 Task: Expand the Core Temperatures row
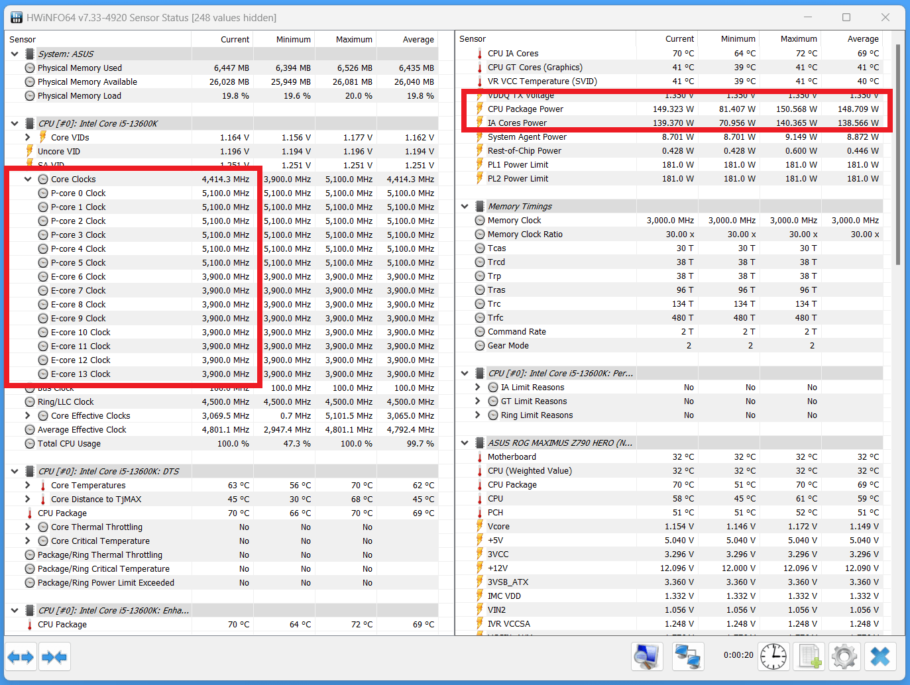pyautogui.click(x=28, y=486)
